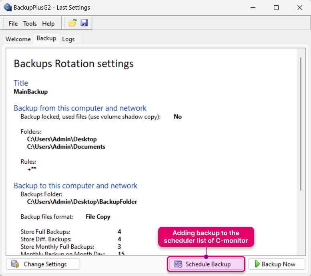Click the Folders: label

pos(31,132)
